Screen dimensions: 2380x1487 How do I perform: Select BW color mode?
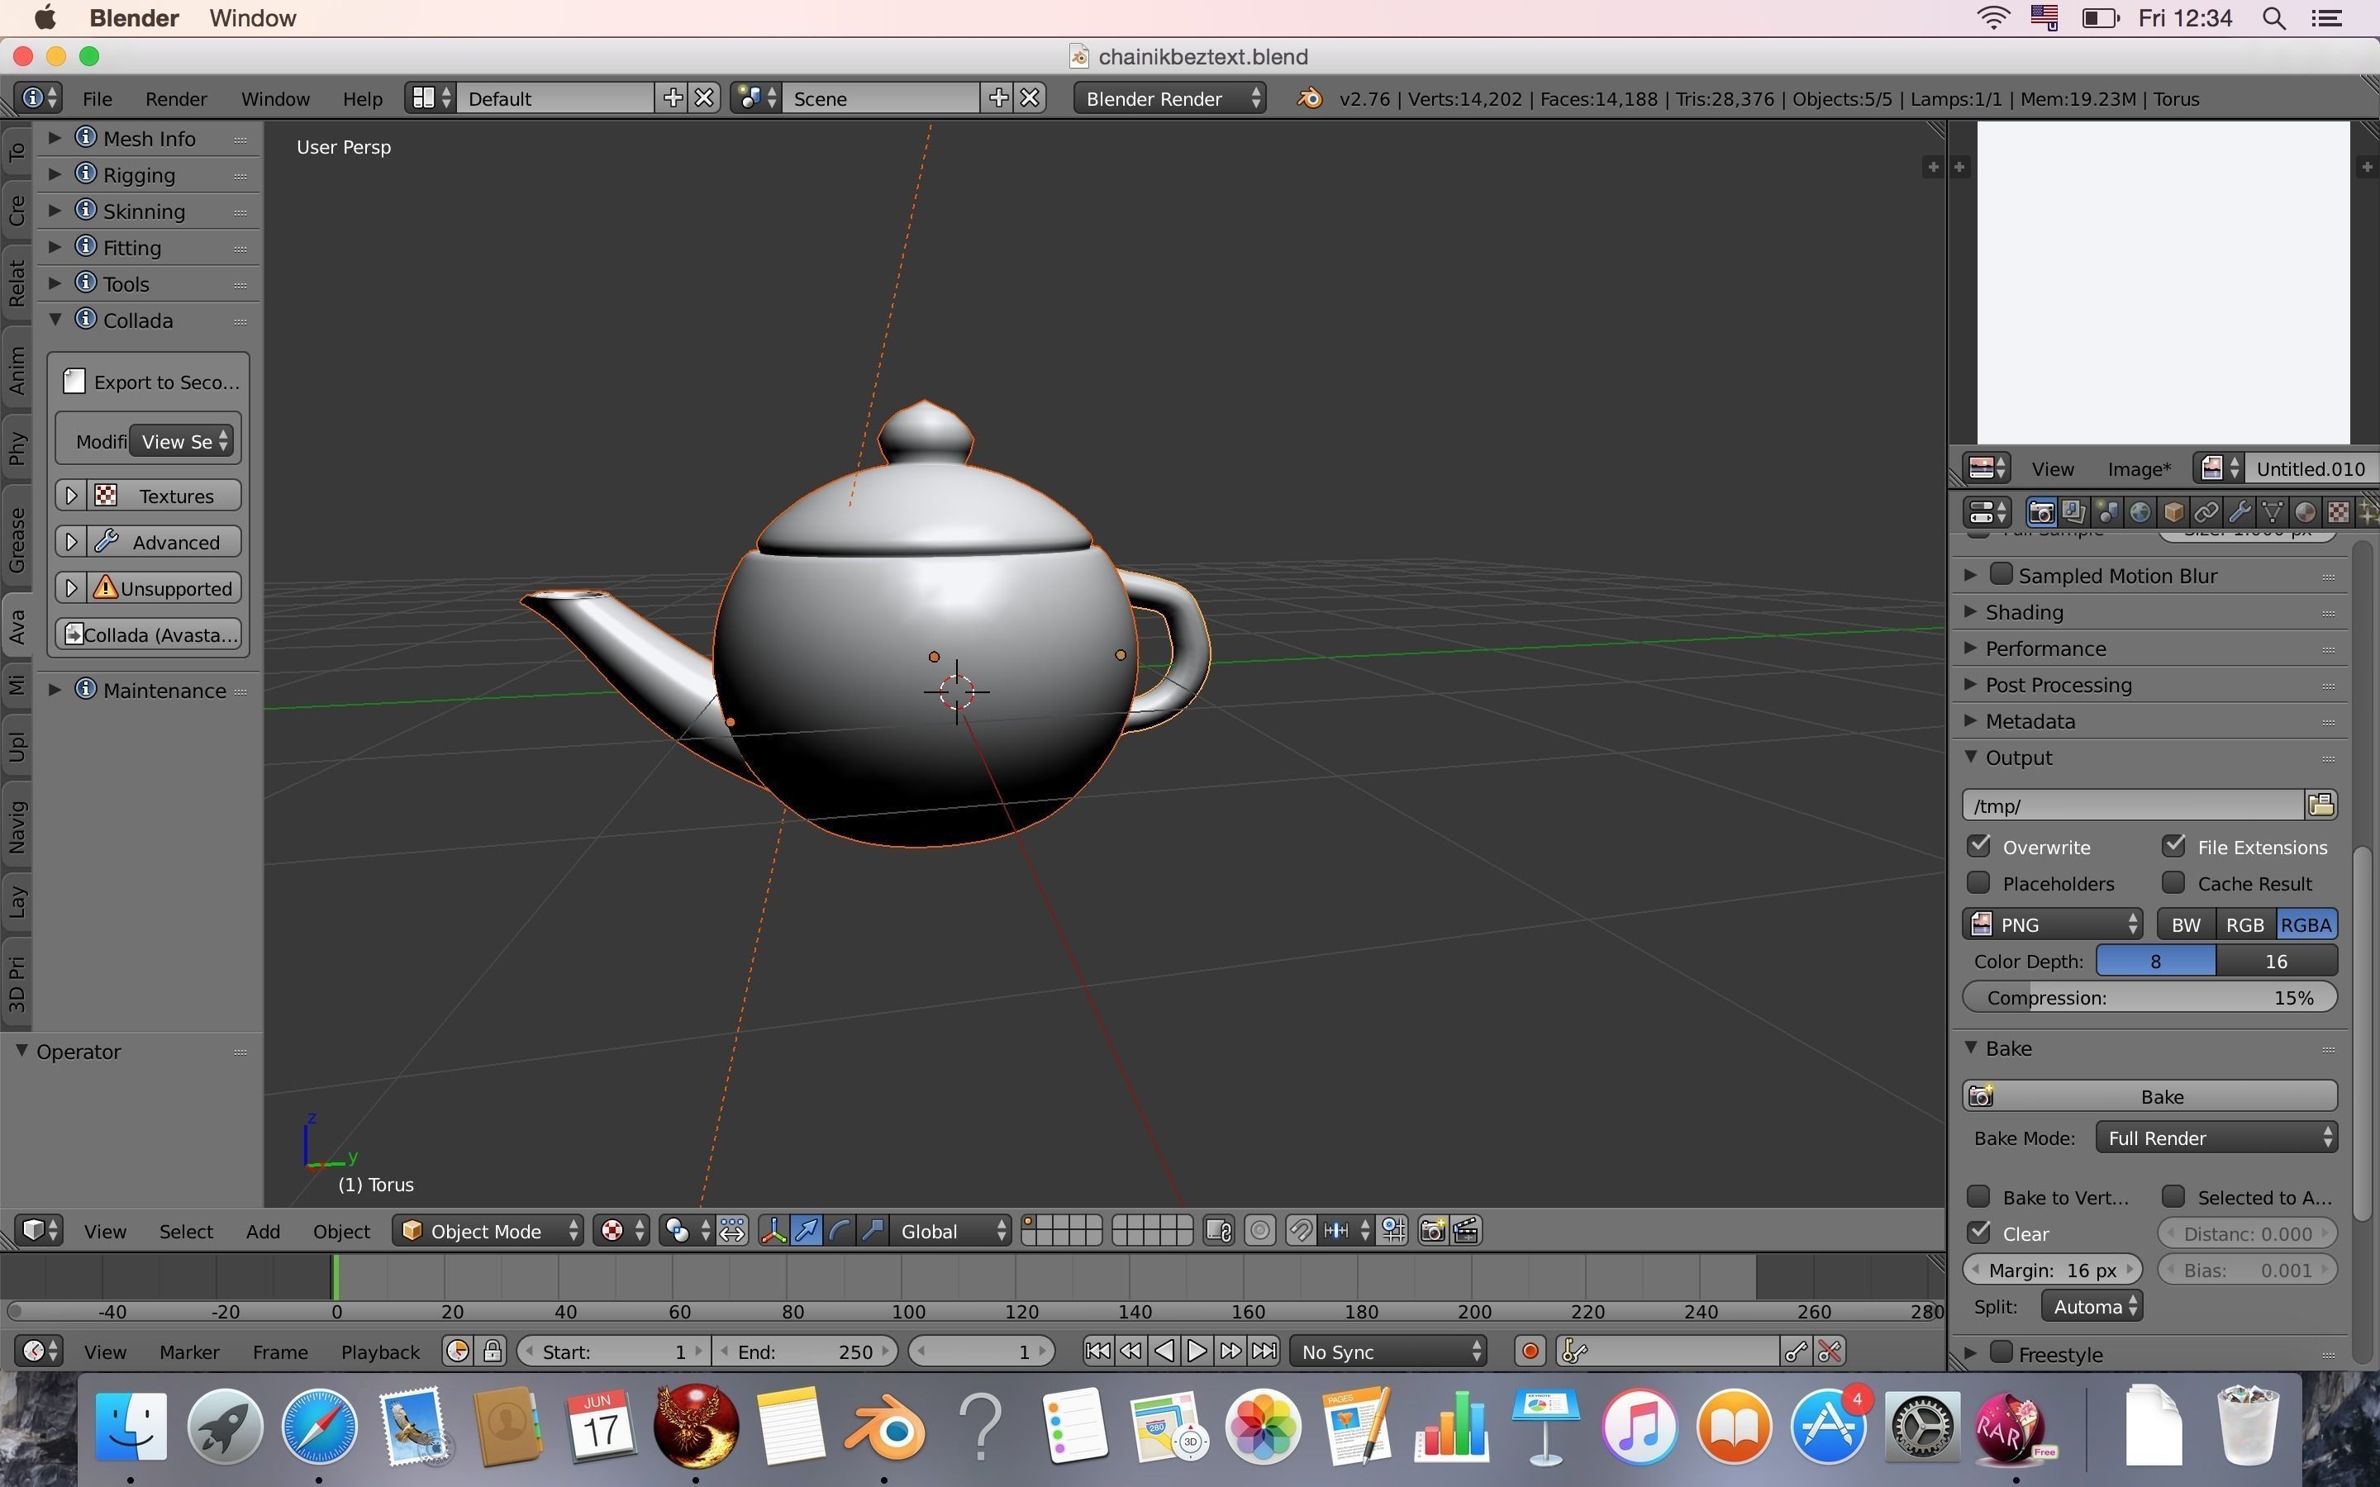pyautogui.click(x=2185, y=924)
